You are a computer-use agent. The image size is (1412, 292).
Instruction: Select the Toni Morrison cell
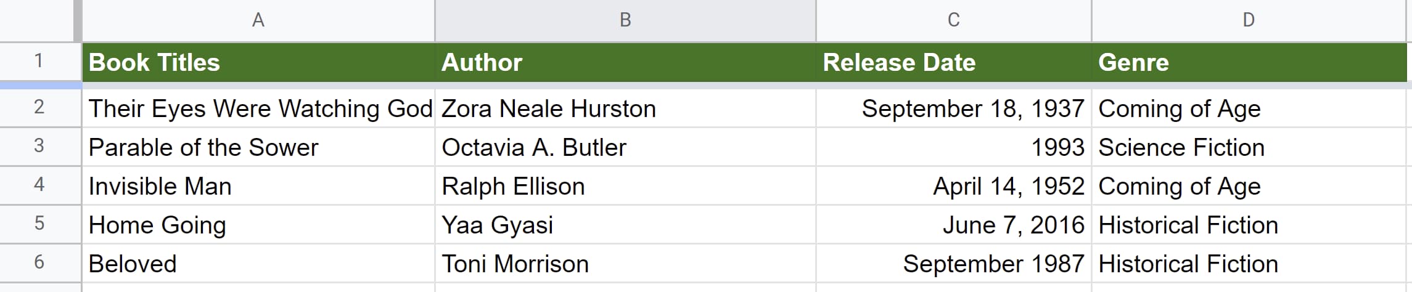coord(625,264)
